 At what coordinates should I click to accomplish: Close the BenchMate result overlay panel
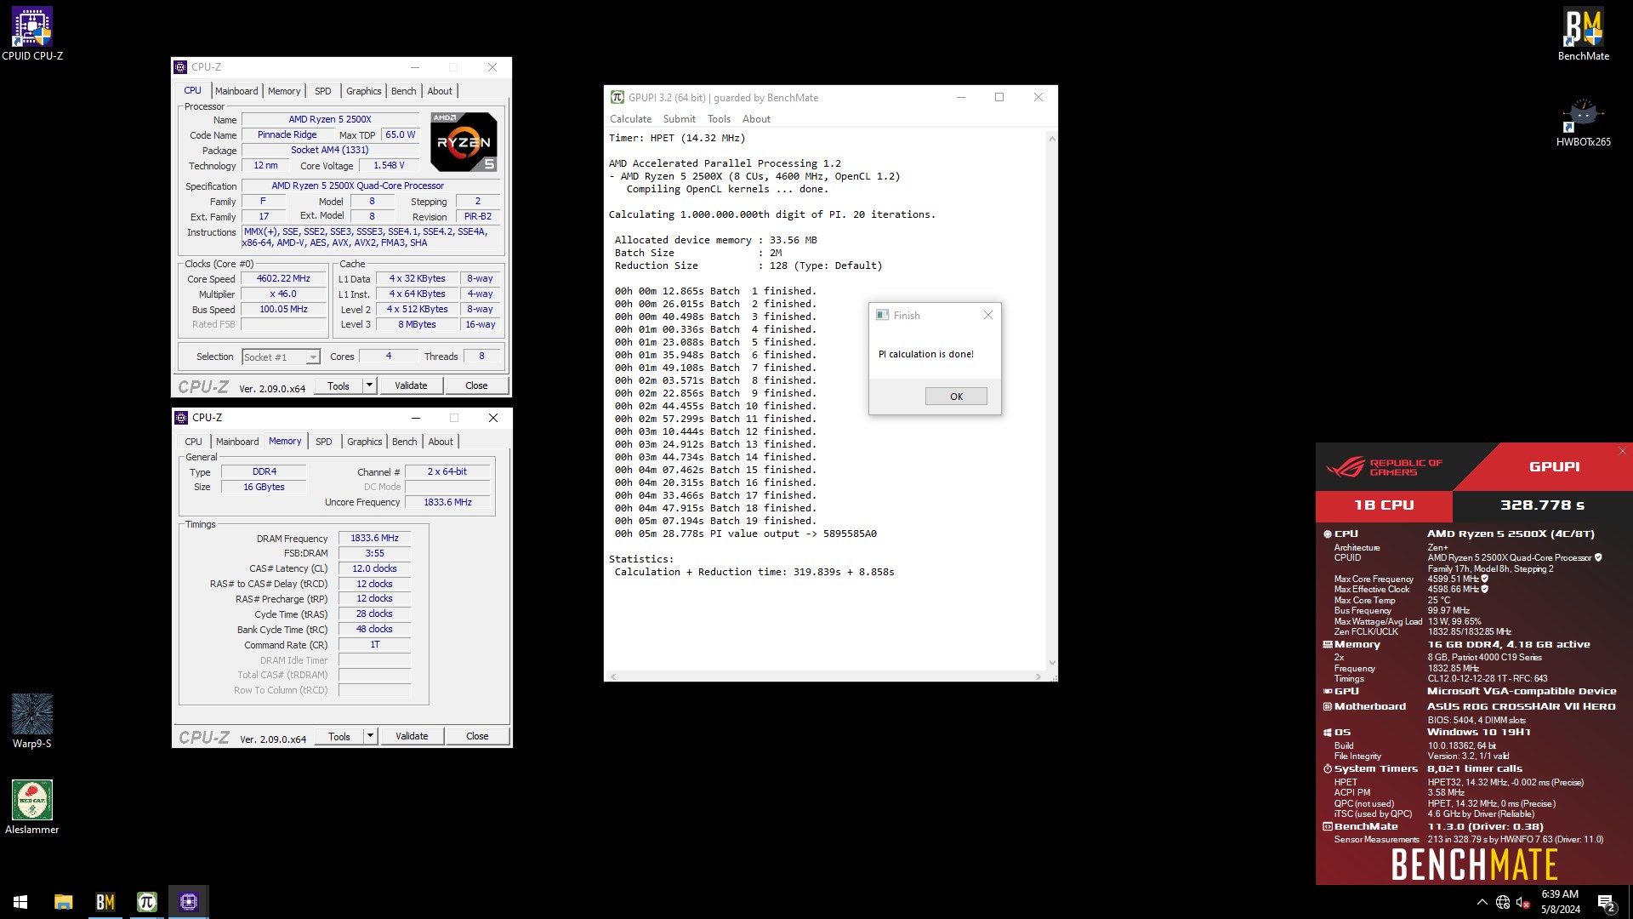[1623, 451]
